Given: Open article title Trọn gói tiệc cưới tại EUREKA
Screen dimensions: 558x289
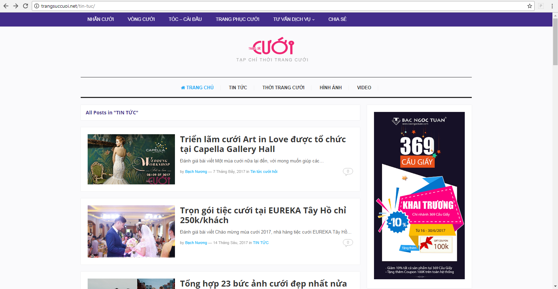Looking at the screenshot, I should click(x=263, y=215).
